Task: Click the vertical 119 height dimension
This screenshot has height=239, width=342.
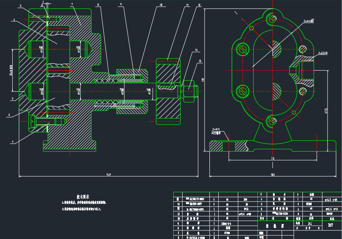Action: click(203, 80)
